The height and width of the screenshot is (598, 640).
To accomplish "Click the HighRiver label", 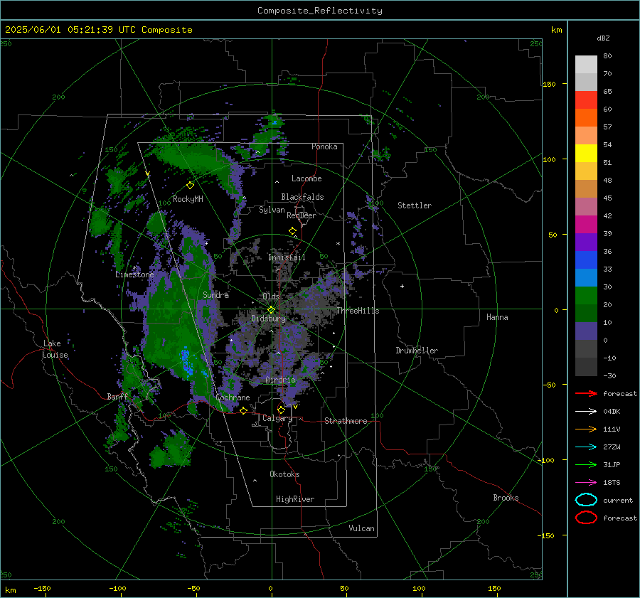I will [295, 500].
